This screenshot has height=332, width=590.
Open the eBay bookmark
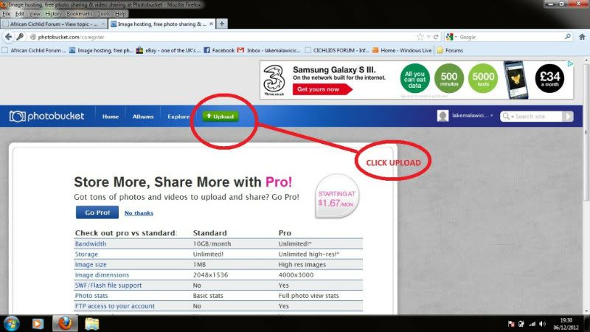point(169,50)
